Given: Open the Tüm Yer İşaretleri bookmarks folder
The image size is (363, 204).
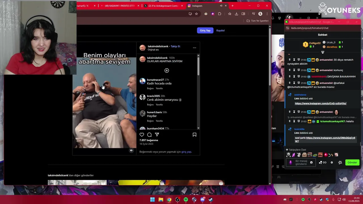Looking at the screenshot, I should pyautogui.click(x=258, y=21).
